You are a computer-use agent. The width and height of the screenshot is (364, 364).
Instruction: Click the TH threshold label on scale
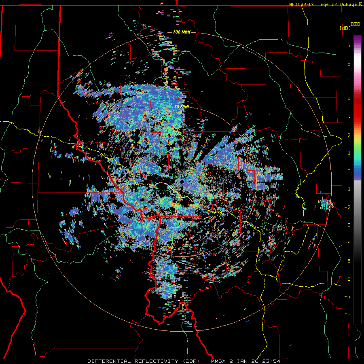tap(347, 315)
